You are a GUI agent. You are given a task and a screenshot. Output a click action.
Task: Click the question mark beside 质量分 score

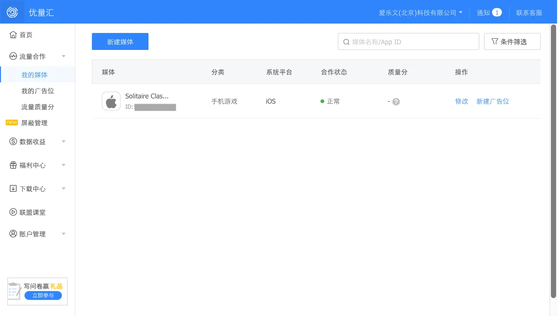[x=396, y=101]
